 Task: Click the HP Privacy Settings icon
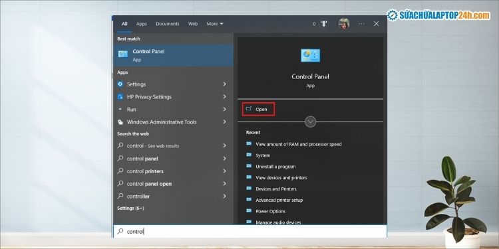(120, 96)
